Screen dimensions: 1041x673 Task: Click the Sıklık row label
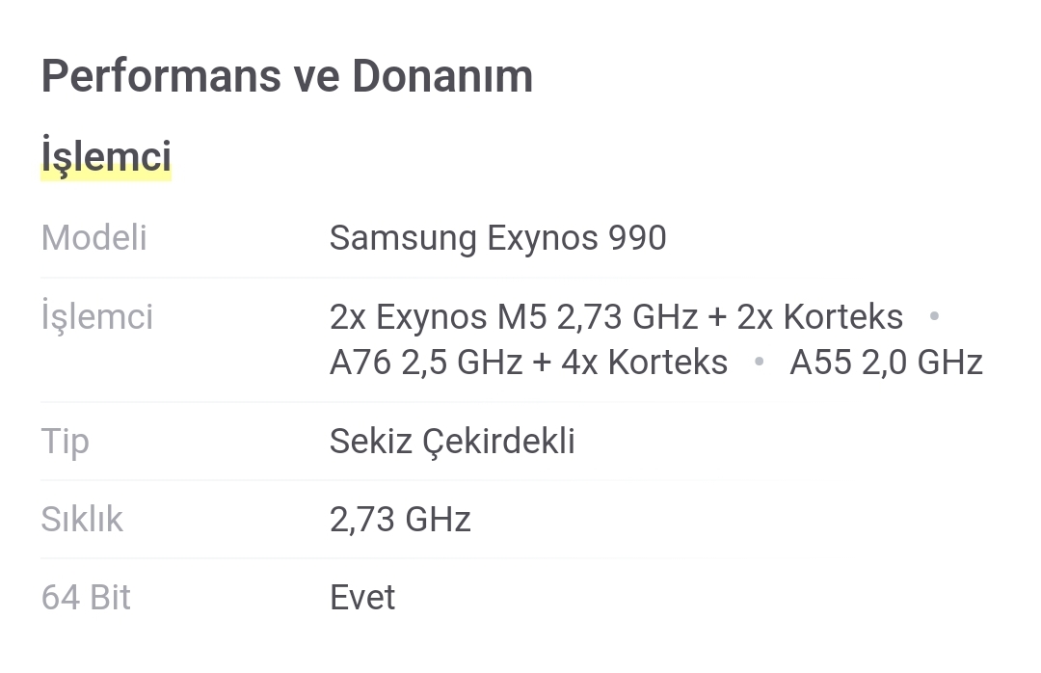[x=82, y=520]
